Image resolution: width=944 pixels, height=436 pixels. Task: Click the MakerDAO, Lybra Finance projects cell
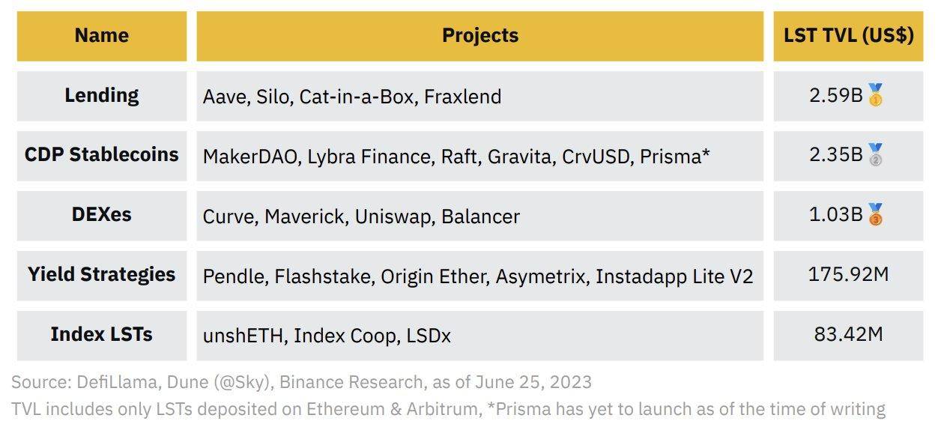click(480, 156)
